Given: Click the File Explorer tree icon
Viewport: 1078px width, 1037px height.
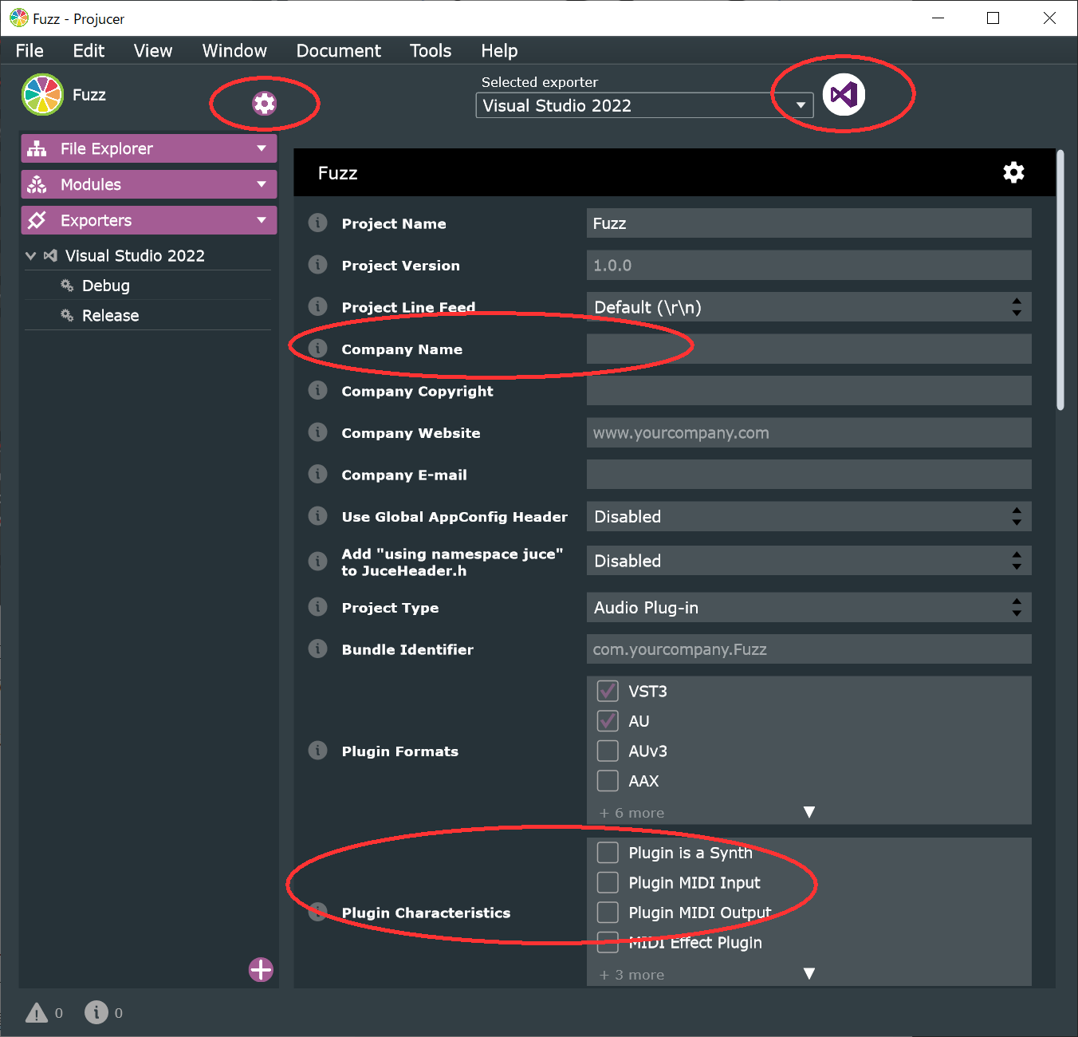Looking at the screenshot, I should [x=37, y=148].
